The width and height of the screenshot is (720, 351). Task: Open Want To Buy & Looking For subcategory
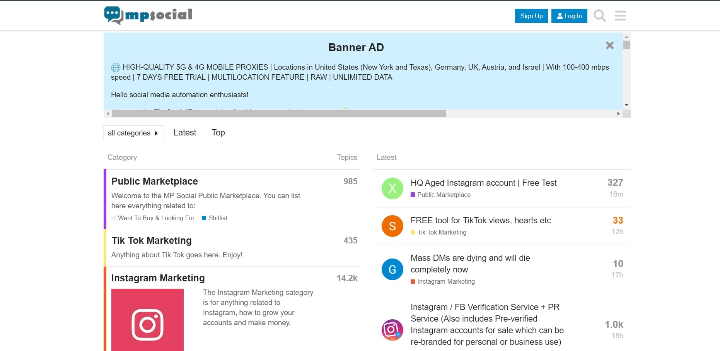153,218
